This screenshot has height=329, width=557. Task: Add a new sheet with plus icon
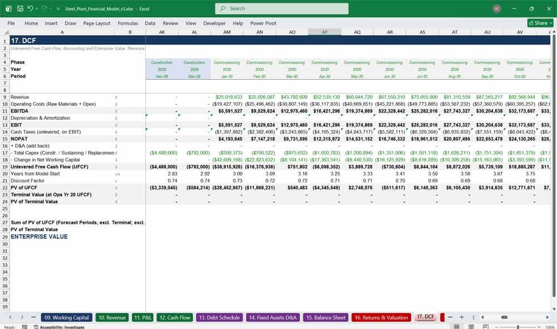[x=461, y=317]
